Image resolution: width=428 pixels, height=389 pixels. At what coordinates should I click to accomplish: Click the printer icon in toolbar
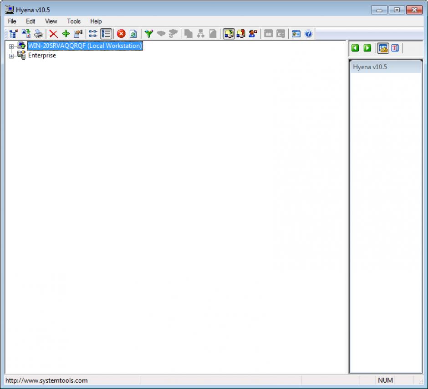pyautogui.click(x=38, y=34)
